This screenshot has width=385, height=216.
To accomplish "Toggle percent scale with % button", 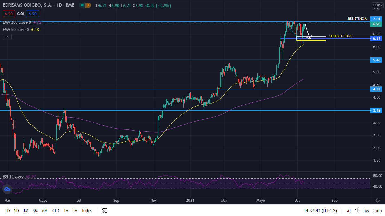I will pos(357,211).
